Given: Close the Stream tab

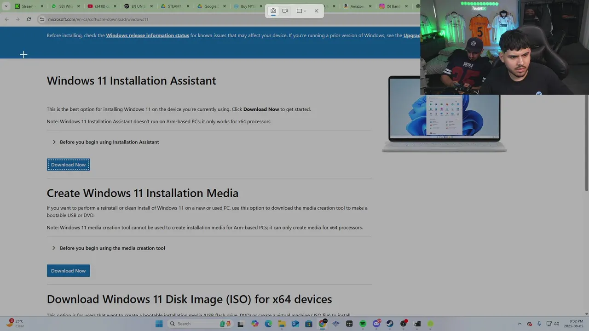Looking at the screenshot, I should pyautogui.click(x=42, y=6).
